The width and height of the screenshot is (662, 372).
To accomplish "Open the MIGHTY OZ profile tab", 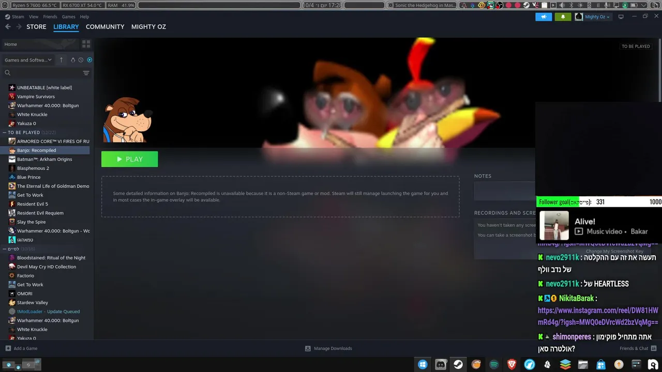I will coord(148,27).
